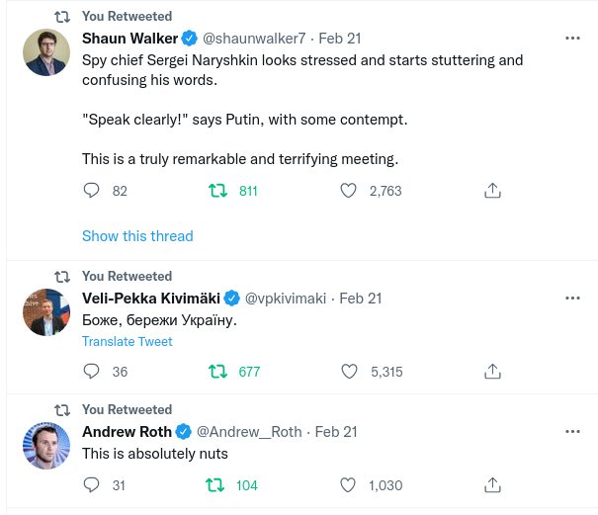The image size is (598, 515).
Task: Open Shaun Walker's profile picture
Action: tap(46, 53)
